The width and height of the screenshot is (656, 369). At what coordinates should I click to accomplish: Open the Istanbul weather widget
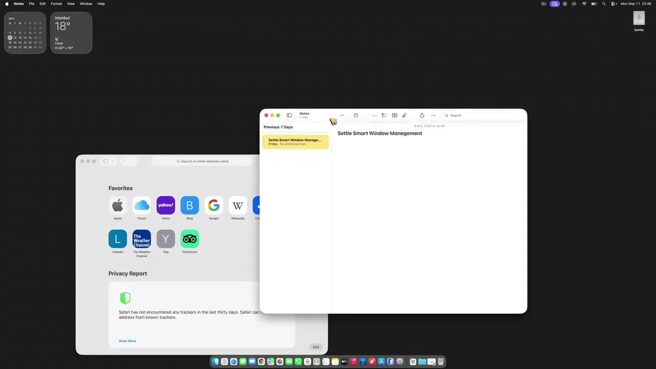pos(71,33)
